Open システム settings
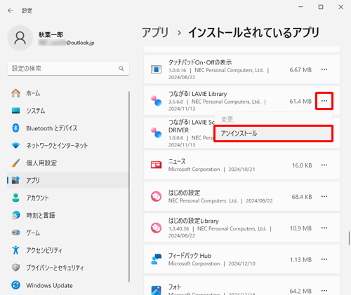The image size is (351, 295). [x=68, y=111]
